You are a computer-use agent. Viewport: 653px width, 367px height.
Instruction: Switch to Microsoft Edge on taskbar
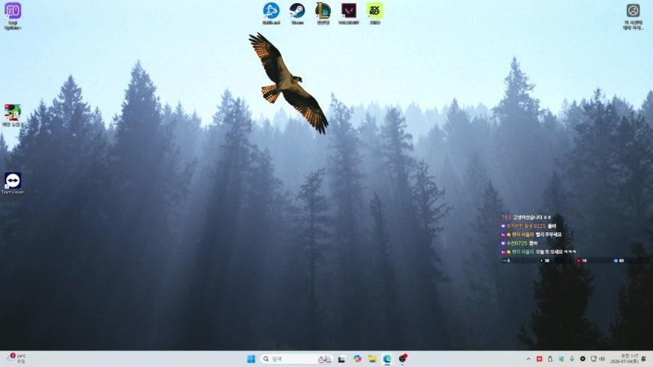(387, 359)
